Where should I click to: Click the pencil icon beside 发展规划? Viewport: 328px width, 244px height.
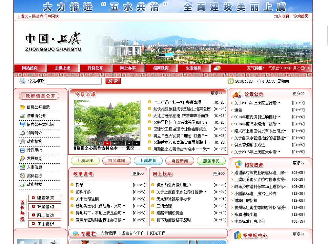[x=22, y=159]
